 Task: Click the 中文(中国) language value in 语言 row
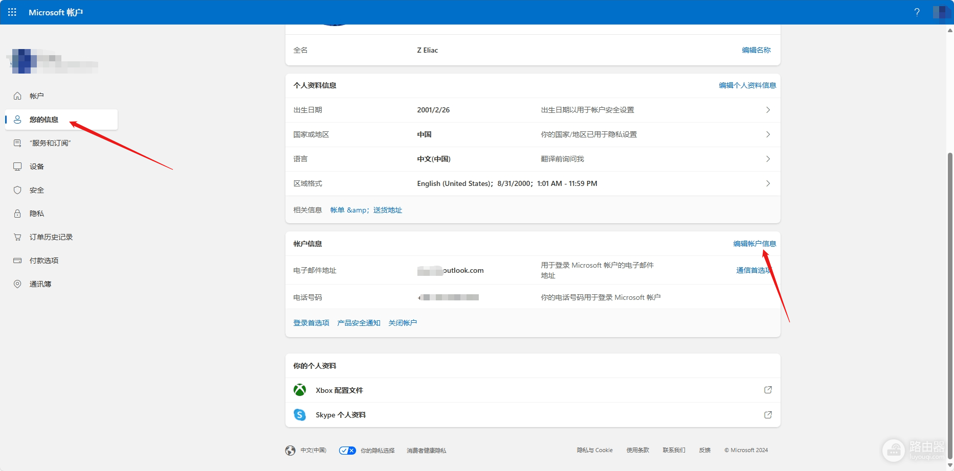434,159
